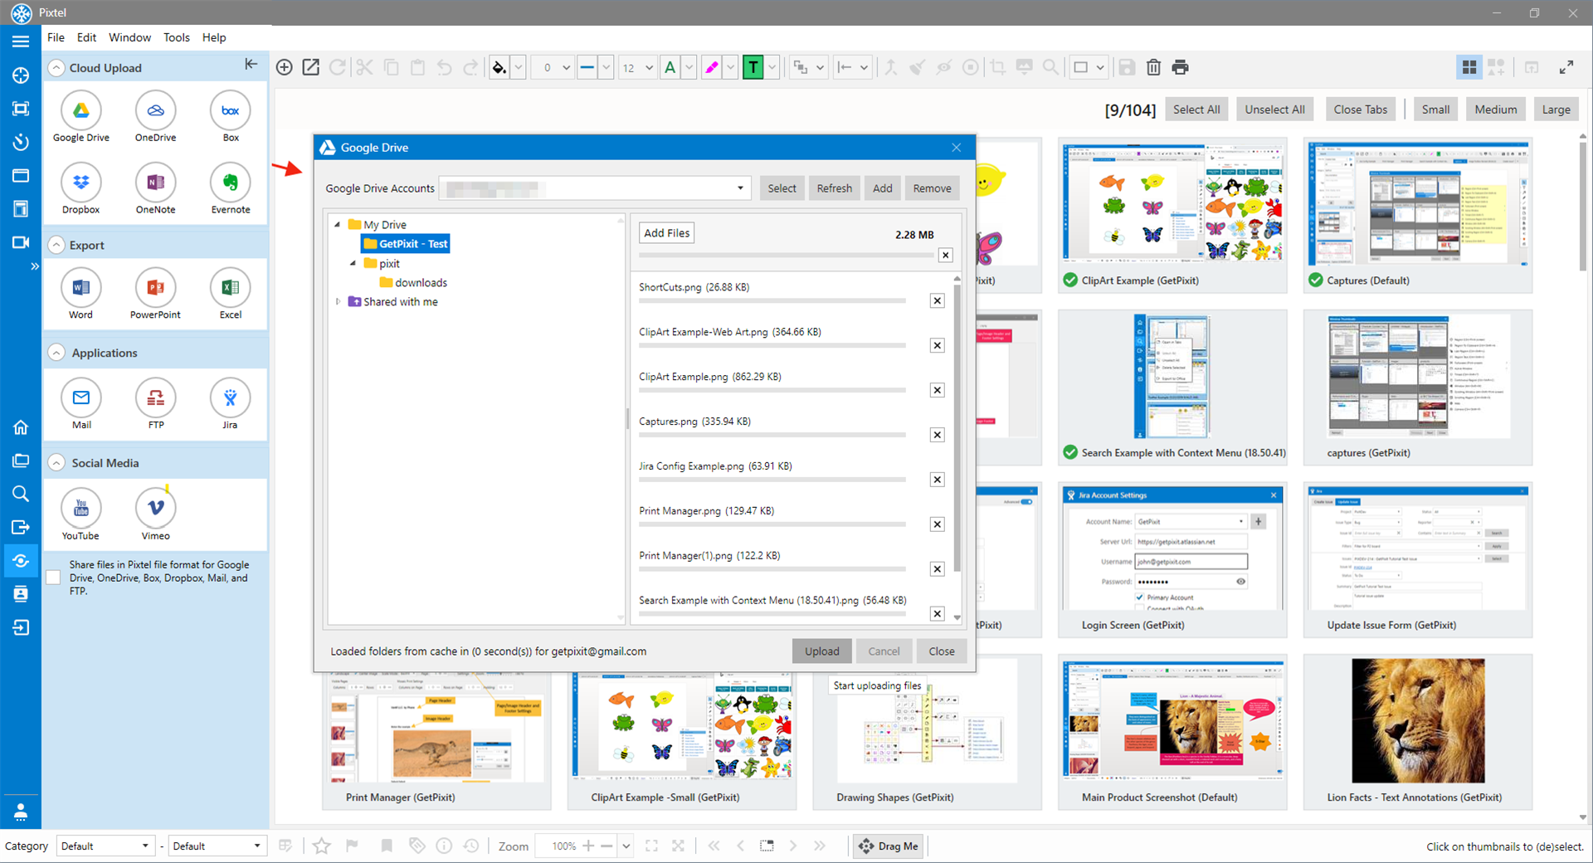Image resolution: width=1593 pixels, height=863 pixels.
Task: Click the print icon in toolbar
Action: pyautogui.click(x=1180, y=67)
